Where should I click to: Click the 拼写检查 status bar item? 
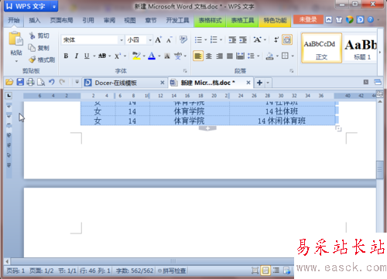172,270
